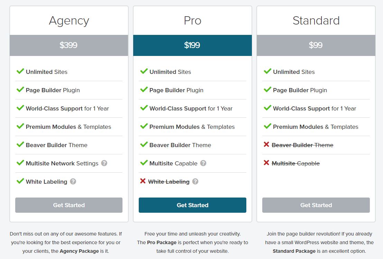This screenshot has height=259, width=383.
Task: Click bold Standard Package text in description
Action: pyautogui.click(x=294, y=251)
